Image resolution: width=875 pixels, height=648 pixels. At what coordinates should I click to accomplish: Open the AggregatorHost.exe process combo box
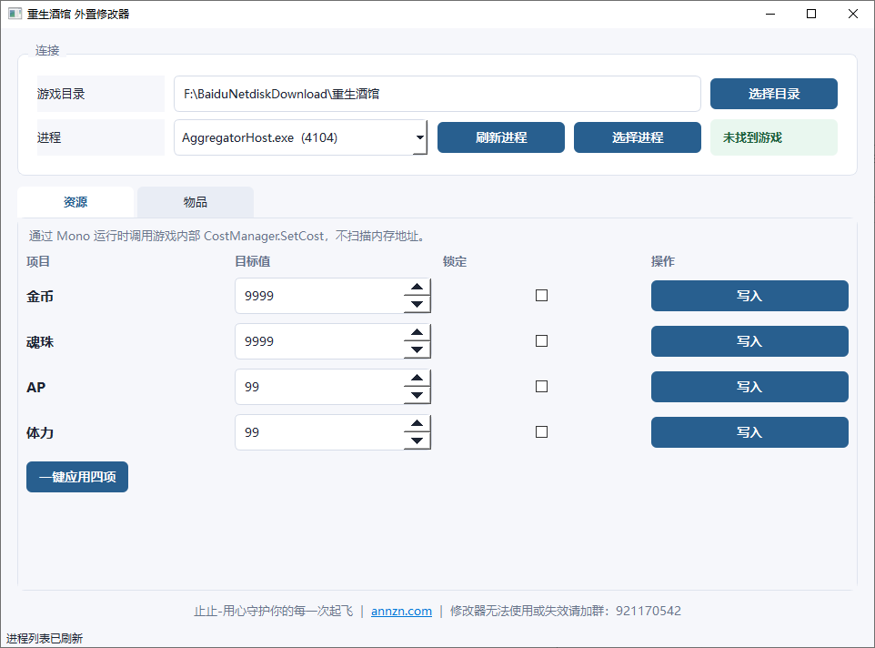tap(301, 137)
